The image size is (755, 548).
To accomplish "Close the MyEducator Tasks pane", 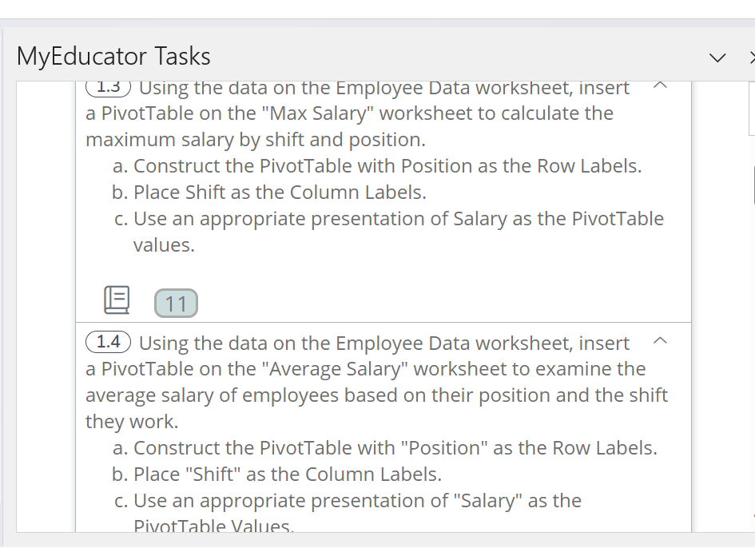I will pos(750,58).
